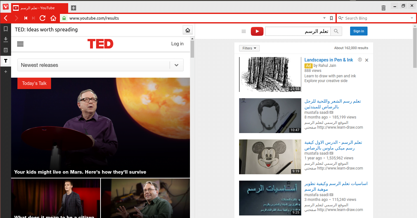
Task: Expand the Search Bing history arrow
Action: click(412, 18)
